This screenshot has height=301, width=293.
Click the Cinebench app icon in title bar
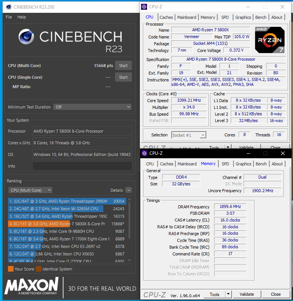tap(8, 6)
